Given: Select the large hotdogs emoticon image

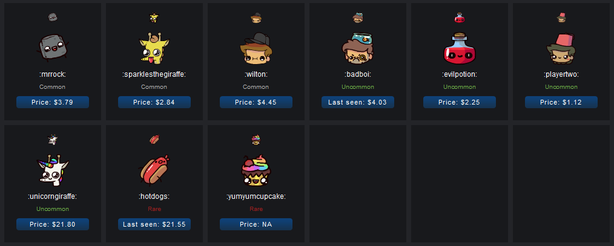Looking at the screenshot, I should (154, 170).
